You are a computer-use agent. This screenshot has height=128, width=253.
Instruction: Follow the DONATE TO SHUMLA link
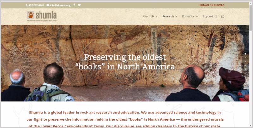pyautogui.click(x=212, y=5)
